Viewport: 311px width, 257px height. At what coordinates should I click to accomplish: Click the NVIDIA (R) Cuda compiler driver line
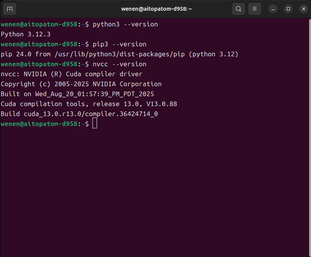click(x=71, y=74)
